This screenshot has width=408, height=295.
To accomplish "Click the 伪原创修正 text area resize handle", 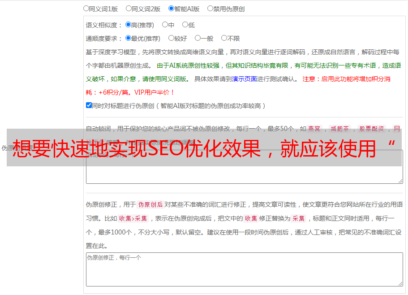I will coord(400,283).
